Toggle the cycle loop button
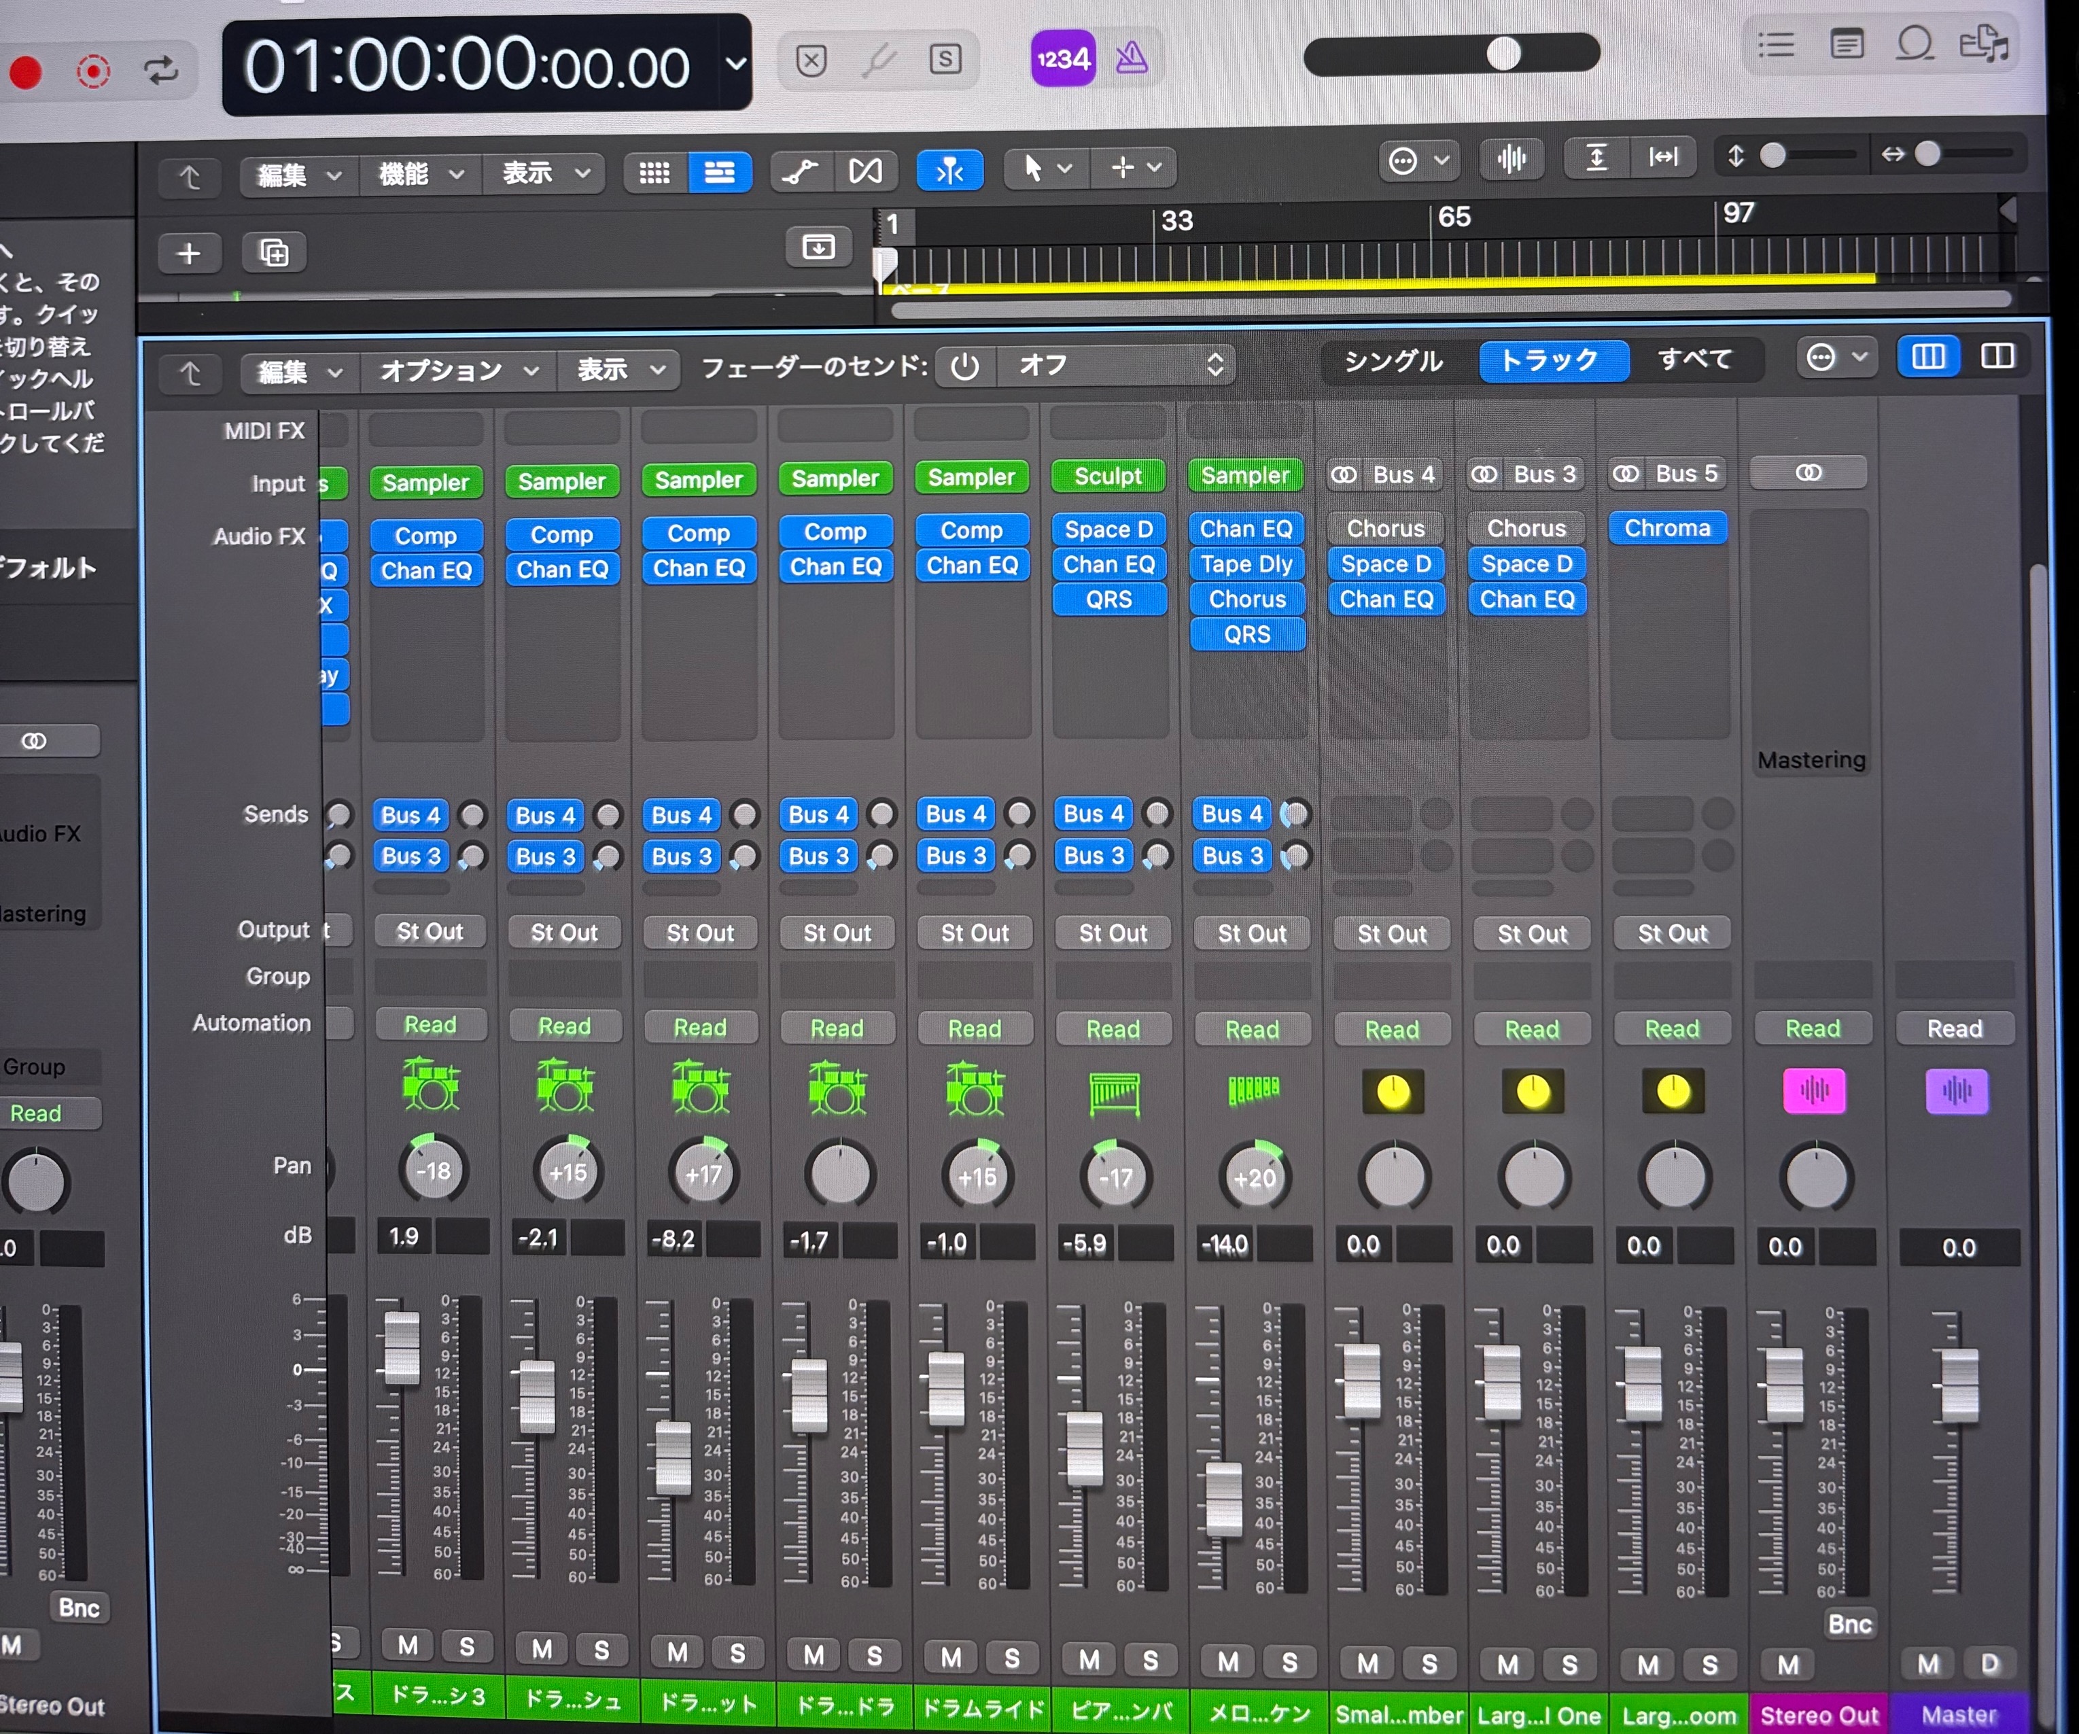Viewport: 2079px width, 1734px height. [160, 70]
